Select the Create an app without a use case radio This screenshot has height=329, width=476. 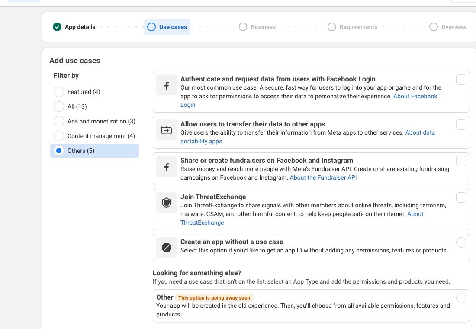[461, 242]
